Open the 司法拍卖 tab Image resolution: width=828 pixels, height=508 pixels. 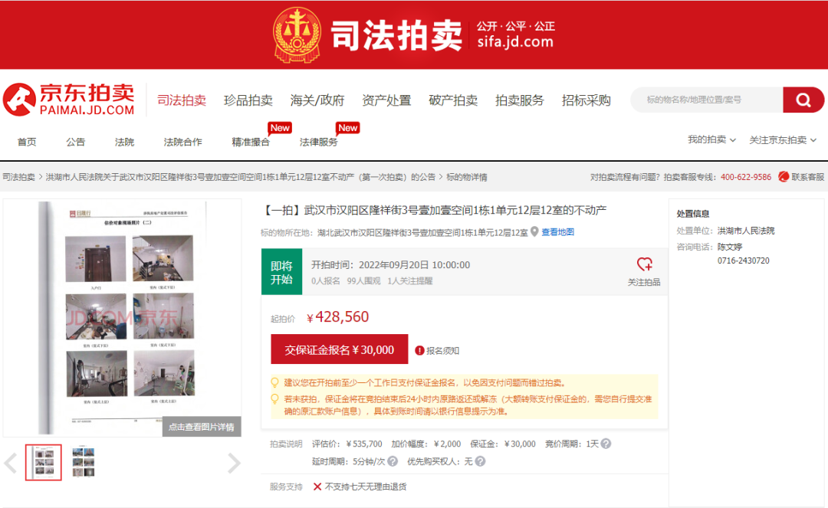(x=182, y=100)
